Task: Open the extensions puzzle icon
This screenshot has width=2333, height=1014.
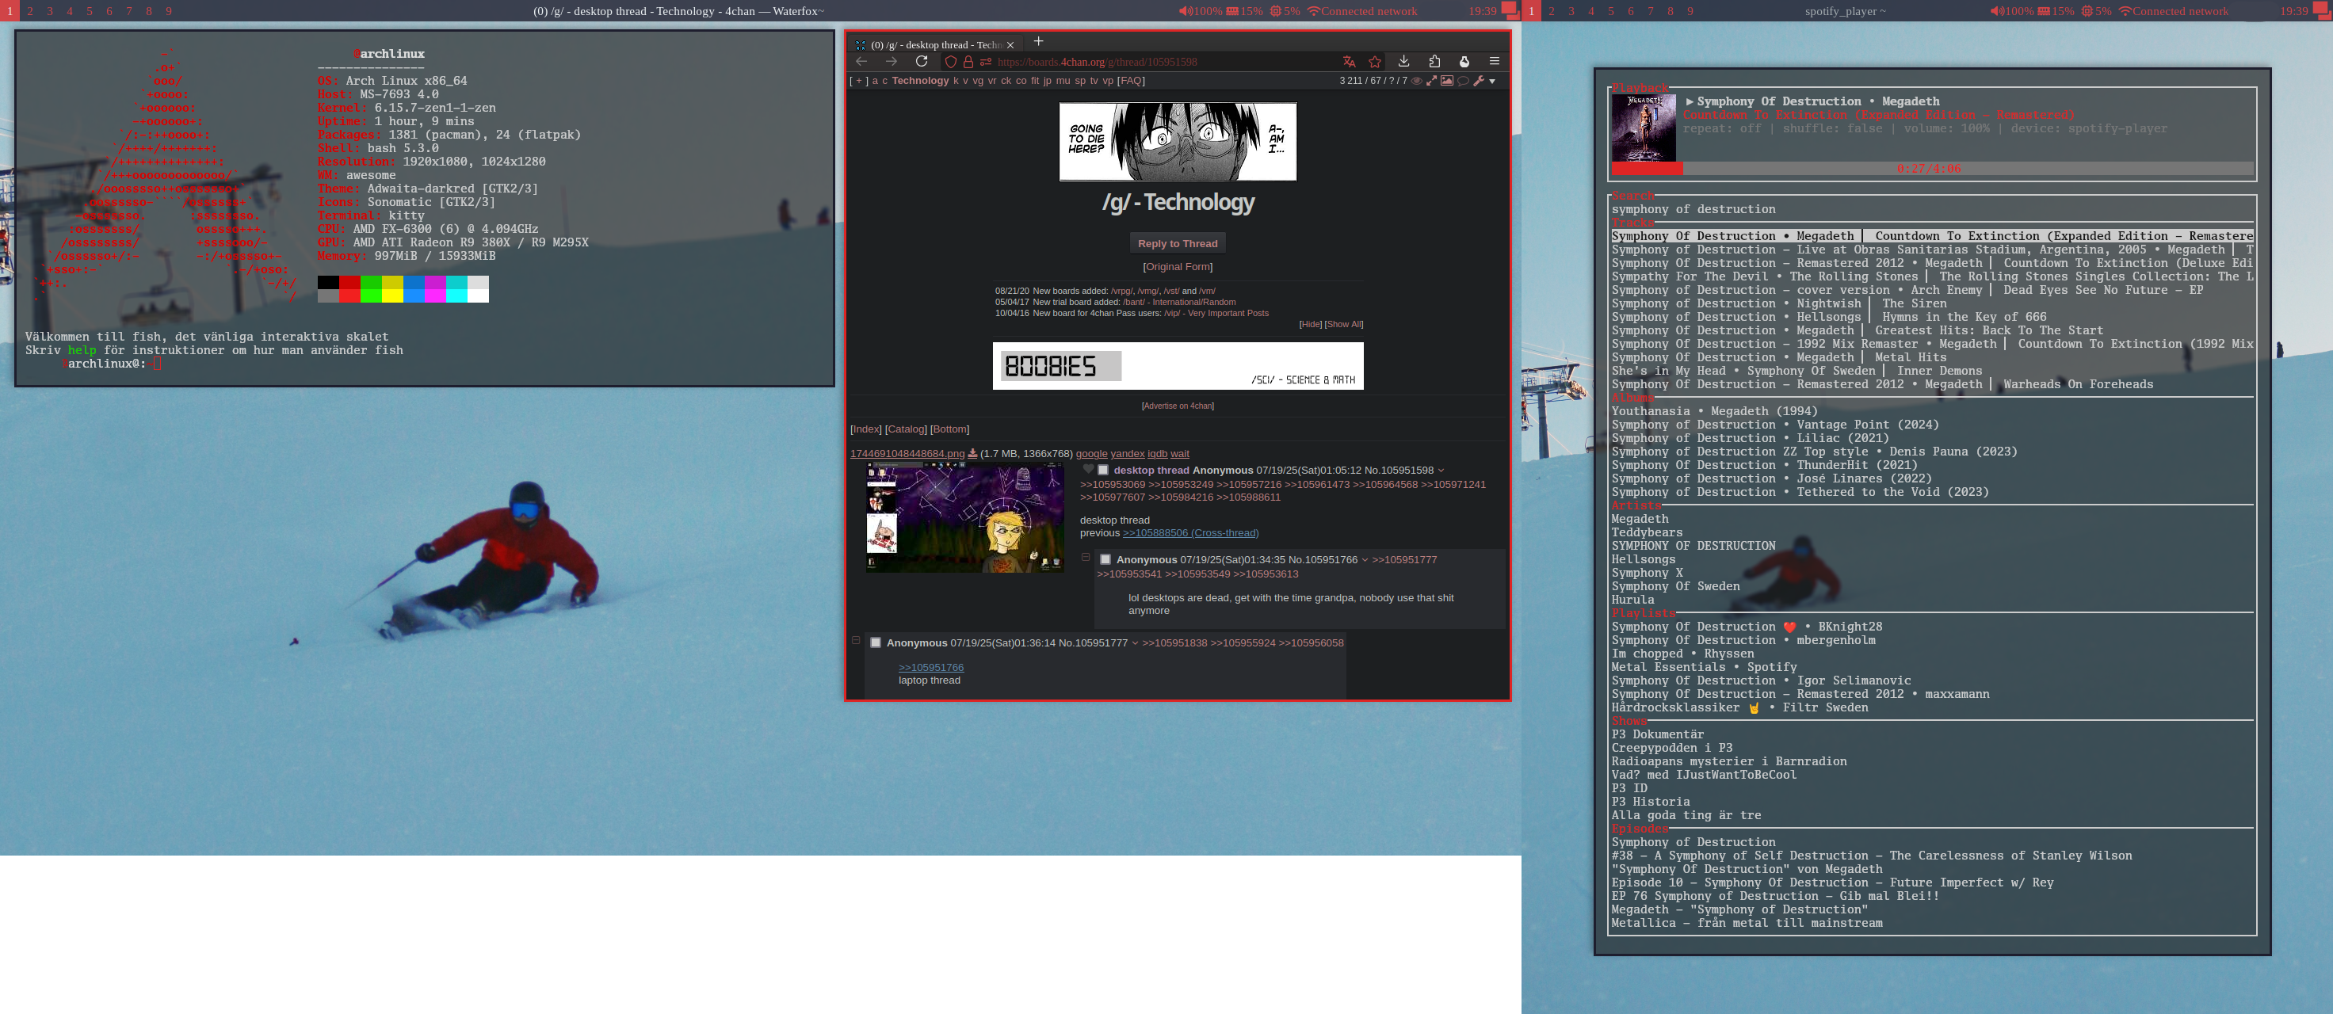Action: (x=1434, y=62)
